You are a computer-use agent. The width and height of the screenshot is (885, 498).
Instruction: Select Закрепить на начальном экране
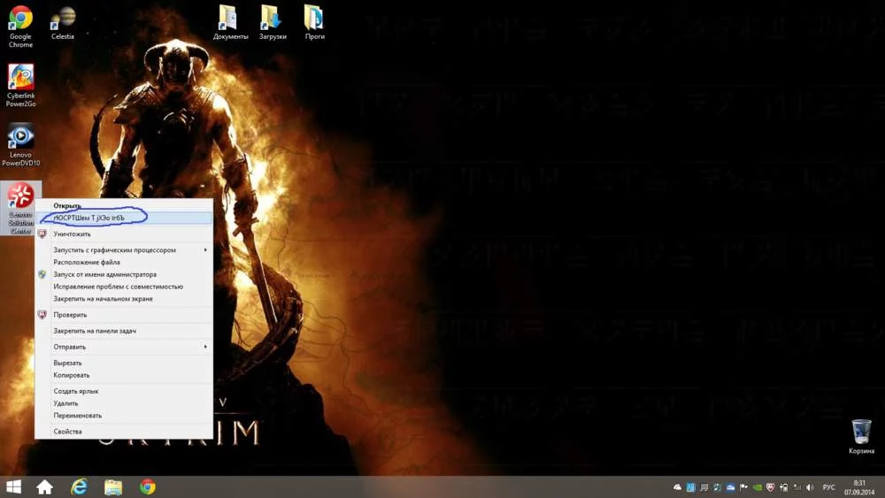pyautogui.click(x=124, y=298)
